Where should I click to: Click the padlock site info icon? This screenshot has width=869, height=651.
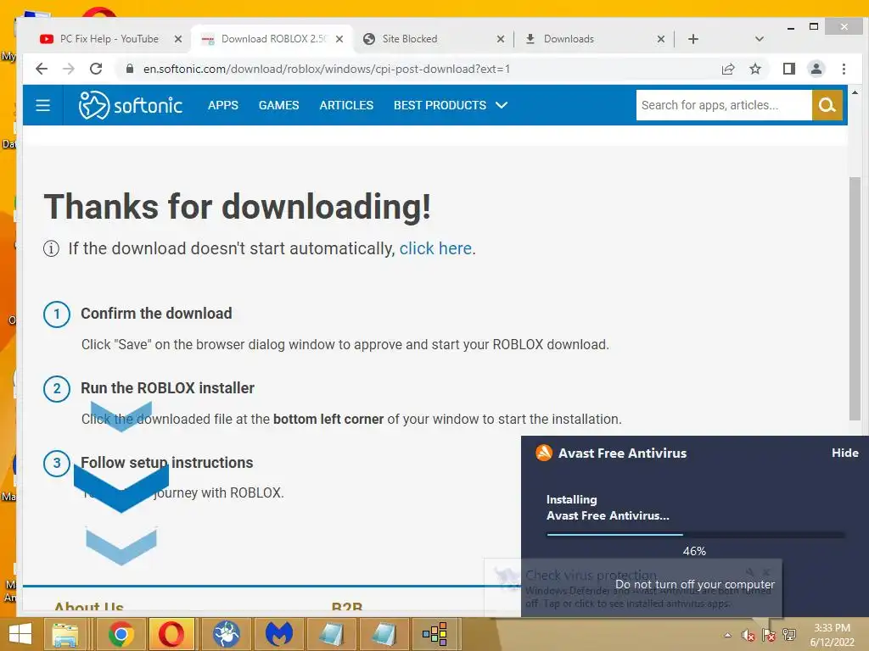click(x=130, y=69)
